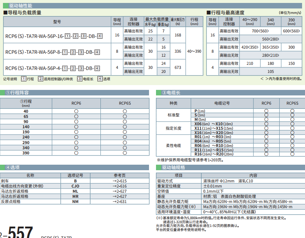Image resolution: width=305 pixels, height=238 pixels.
Task: Select the 导程与负载质量 table heading
Action: pyautogui.click(x=22, y=13)
